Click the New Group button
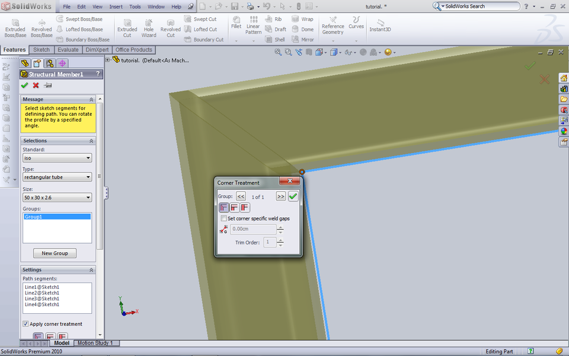 click(54, 253)
